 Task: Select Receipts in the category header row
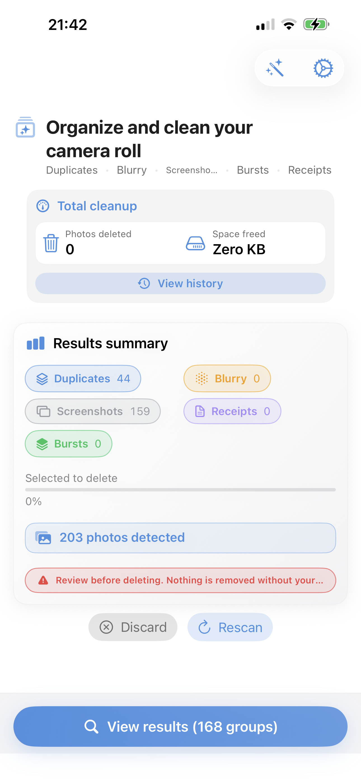pyautogui.click(x=309, y=170)
